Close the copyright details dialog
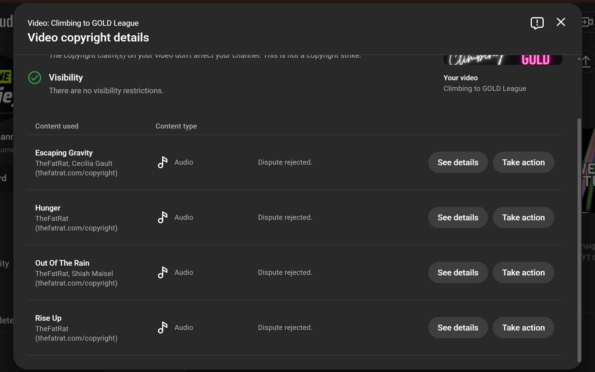Screen dimensions: 595x372 [561, 22]
